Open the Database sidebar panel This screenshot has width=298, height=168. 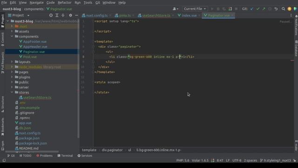pyautogui.click(x=296, y=49)
